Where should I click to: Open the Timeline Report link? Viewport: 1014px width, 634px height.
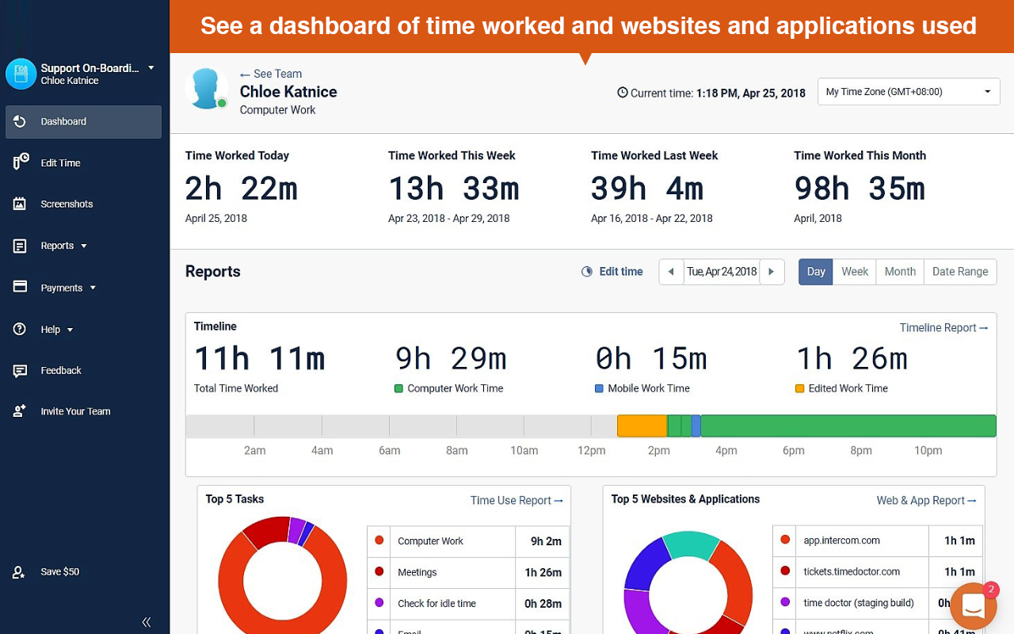coord(943,327)
